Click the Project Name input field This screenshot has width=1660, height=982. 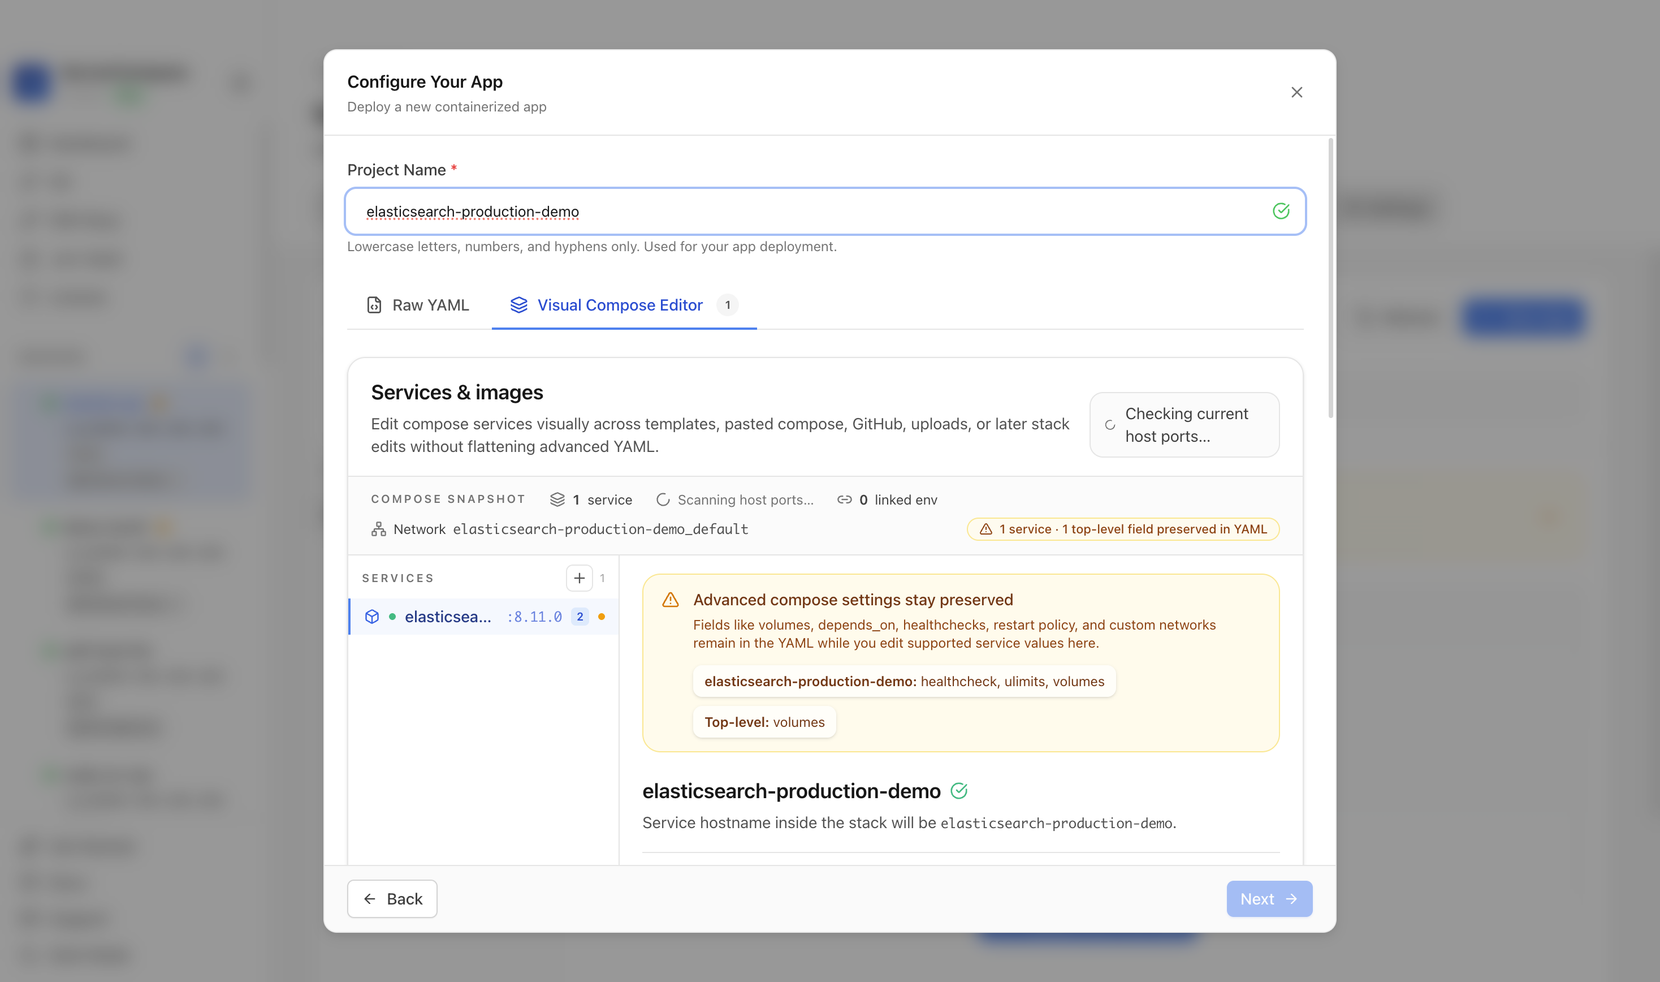[x=825, y=211]
